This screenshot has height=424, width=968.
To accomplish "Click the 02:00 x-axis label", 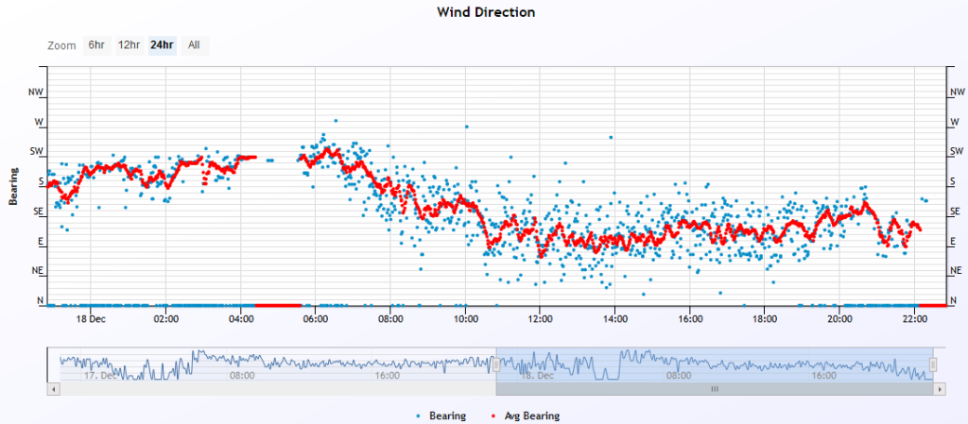I will (x=165, y=318).
